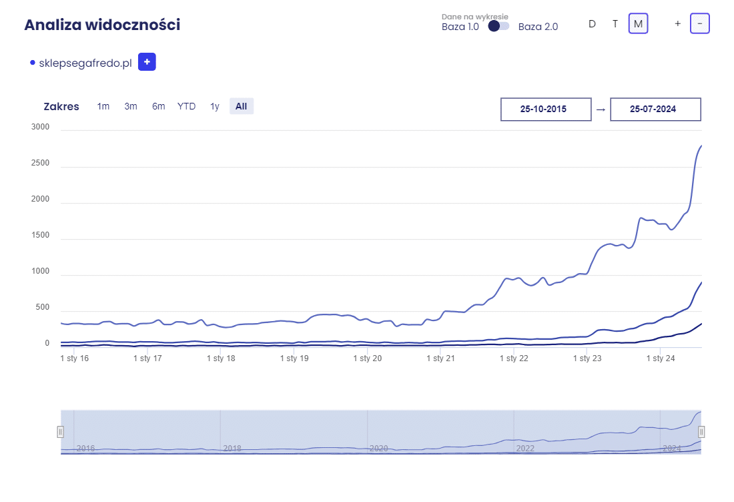The height and width of the screenshot is (502, 734).
Task: Toggle the Baza 1.0 / Baza 2.0 switch
Action: click(498, 26)
